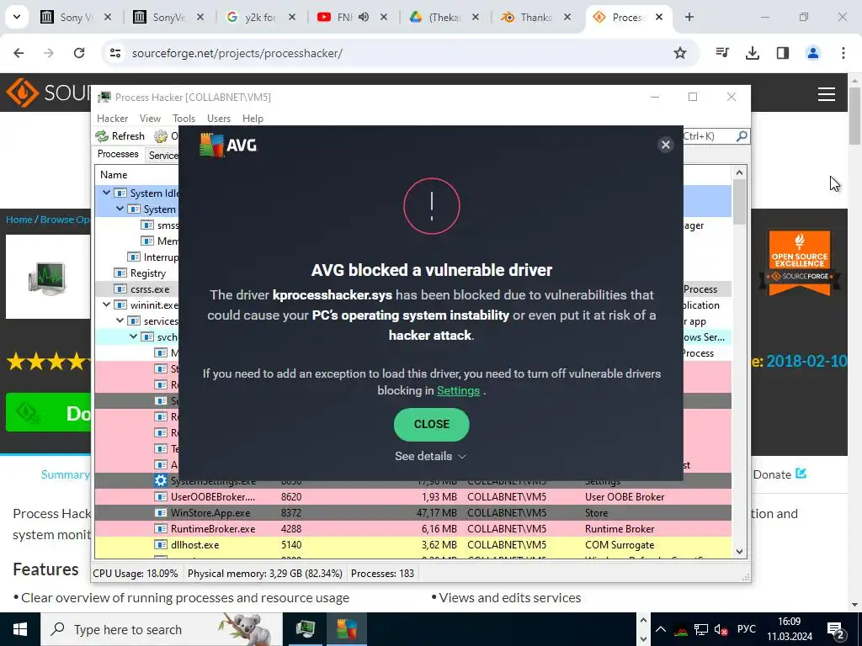This screenshot has width=862, height=646.
Task: Click CPU Usage in the status bar
Action: coord(136,574)
